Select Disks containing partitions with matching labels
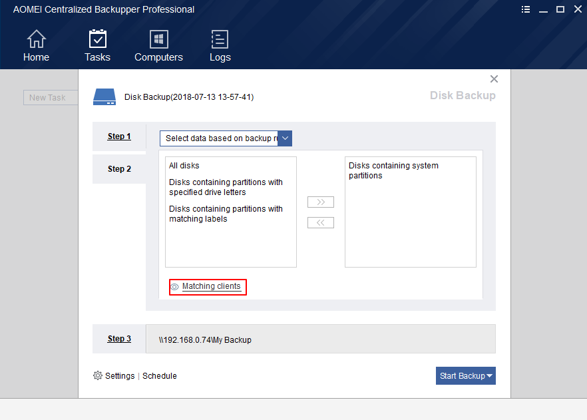This screenshot has height=420, width=587. (x=226, y=214)
